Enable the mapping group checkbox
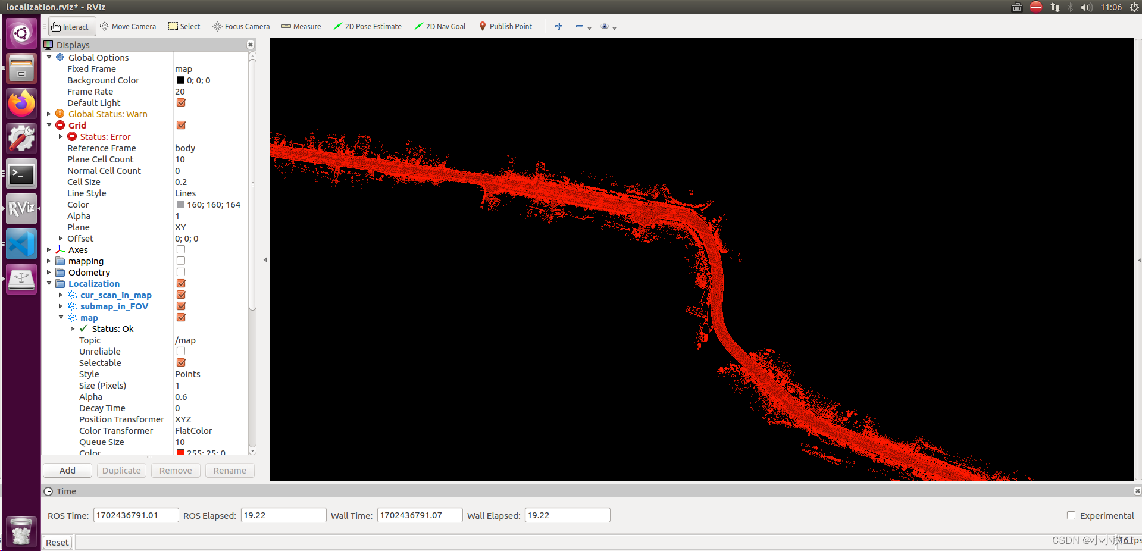 pos(181,261)
